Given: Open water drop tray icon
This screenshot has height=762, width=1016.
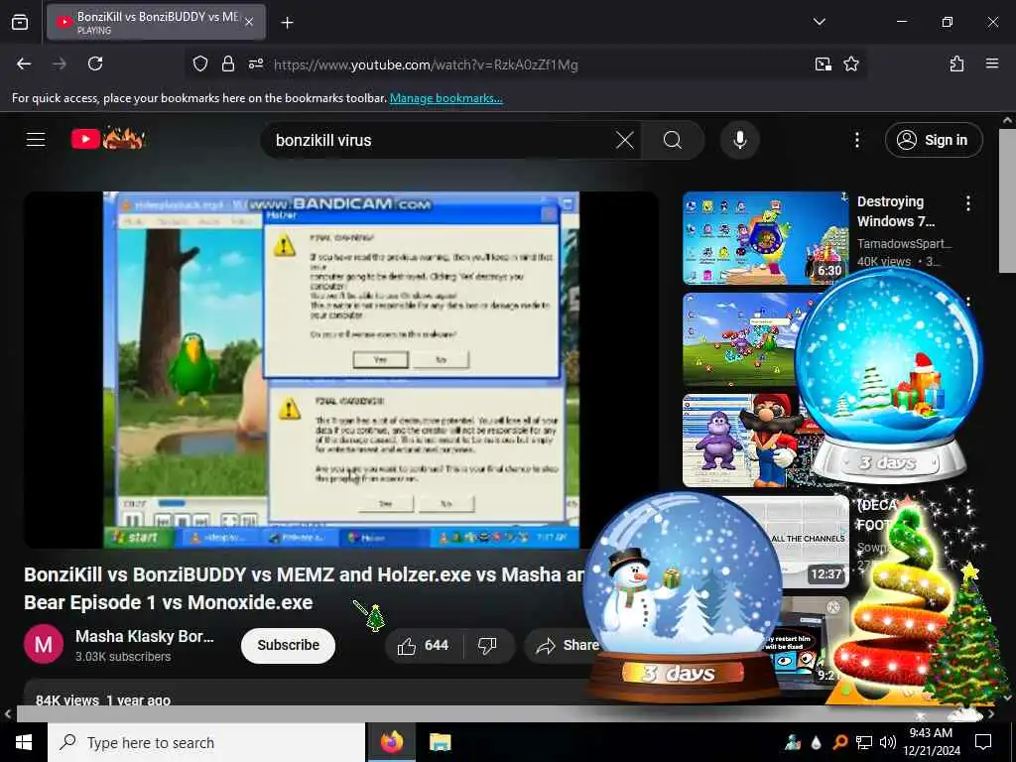Looking at the screenshot, I should pos(816,742).
